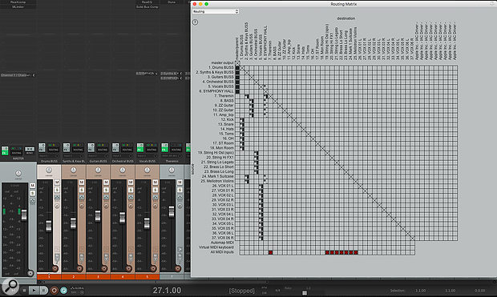The height and width of the screenshot is (297, 497).
Task: Click 'All MIDI inputs' row label
Action: click(x=222, y=252)
